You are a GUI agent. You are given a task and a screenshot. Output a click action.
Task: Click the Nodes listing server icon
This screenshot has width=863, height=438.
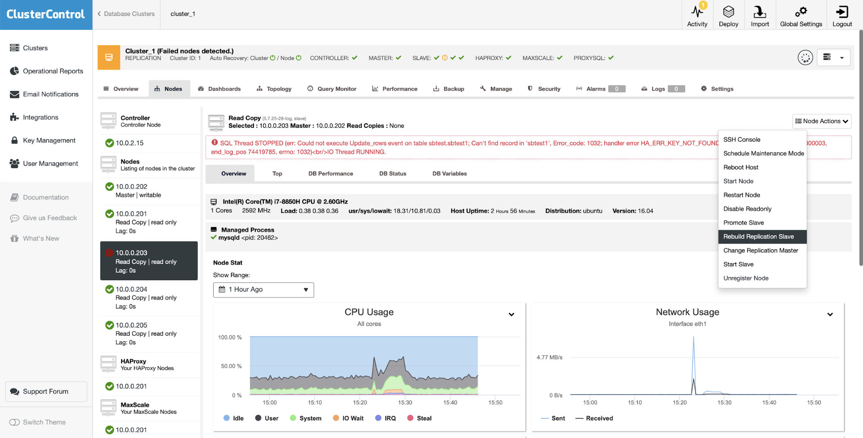(x=108, y=164)
